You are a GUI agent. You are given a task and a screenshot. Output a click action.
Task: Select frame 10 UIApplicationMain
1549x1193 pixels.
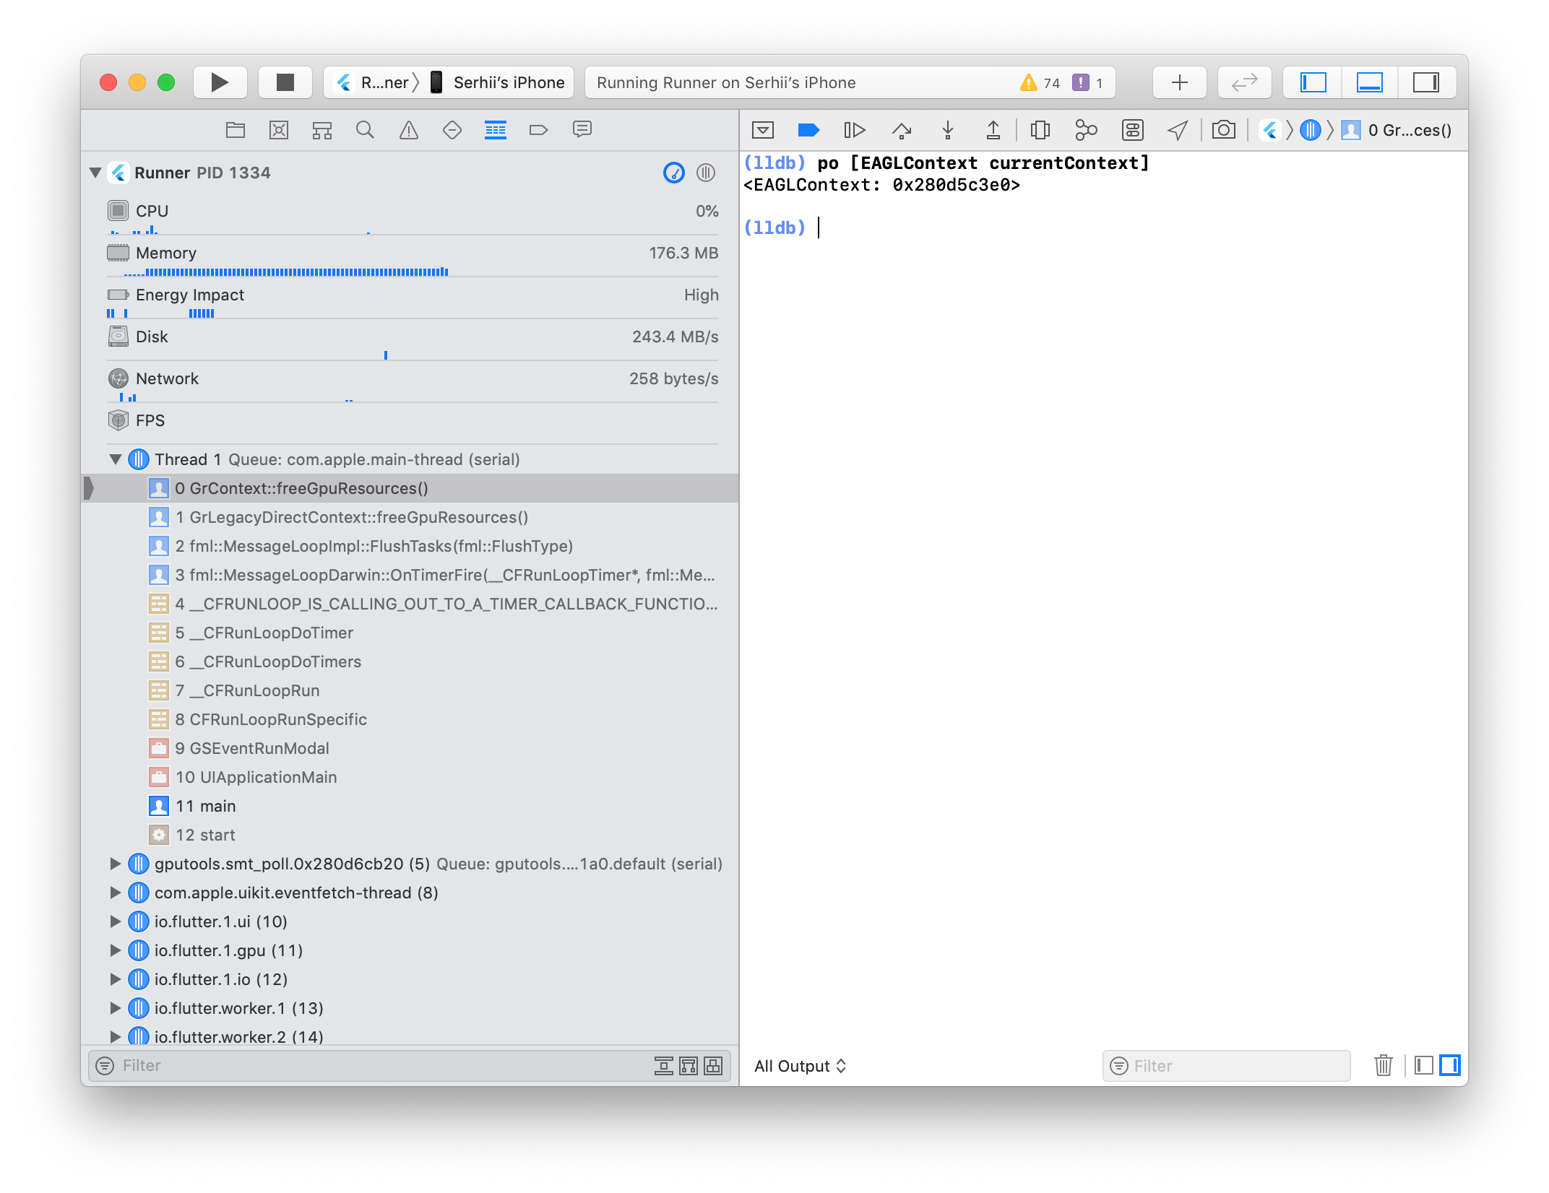[x=410, y=777]
